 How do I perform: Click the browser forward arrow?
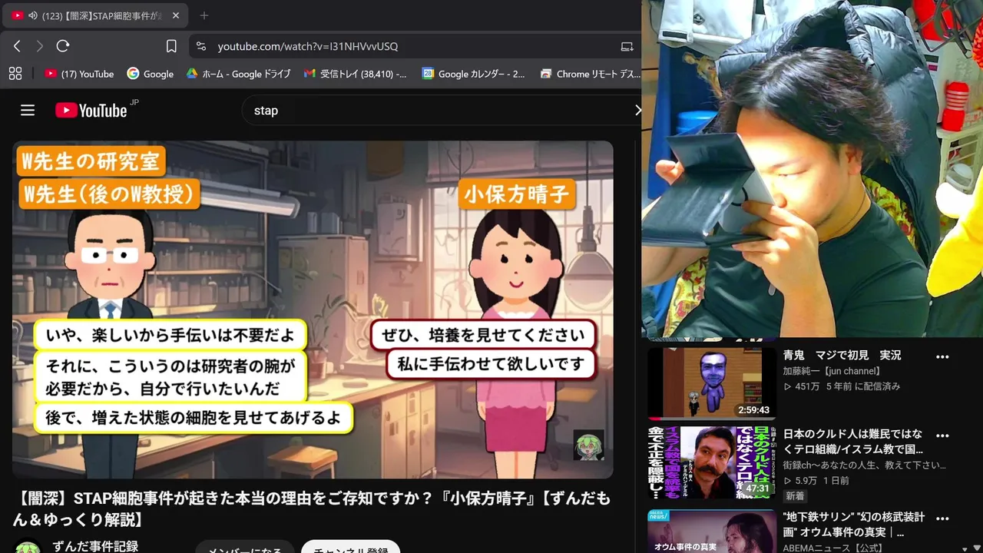click(x=40, y=46)
